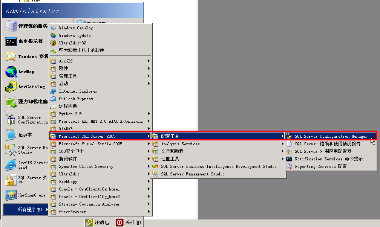Screen dimensions: 380x227
Task: Open Analysis Services submenu
Action: click(218, 144)
